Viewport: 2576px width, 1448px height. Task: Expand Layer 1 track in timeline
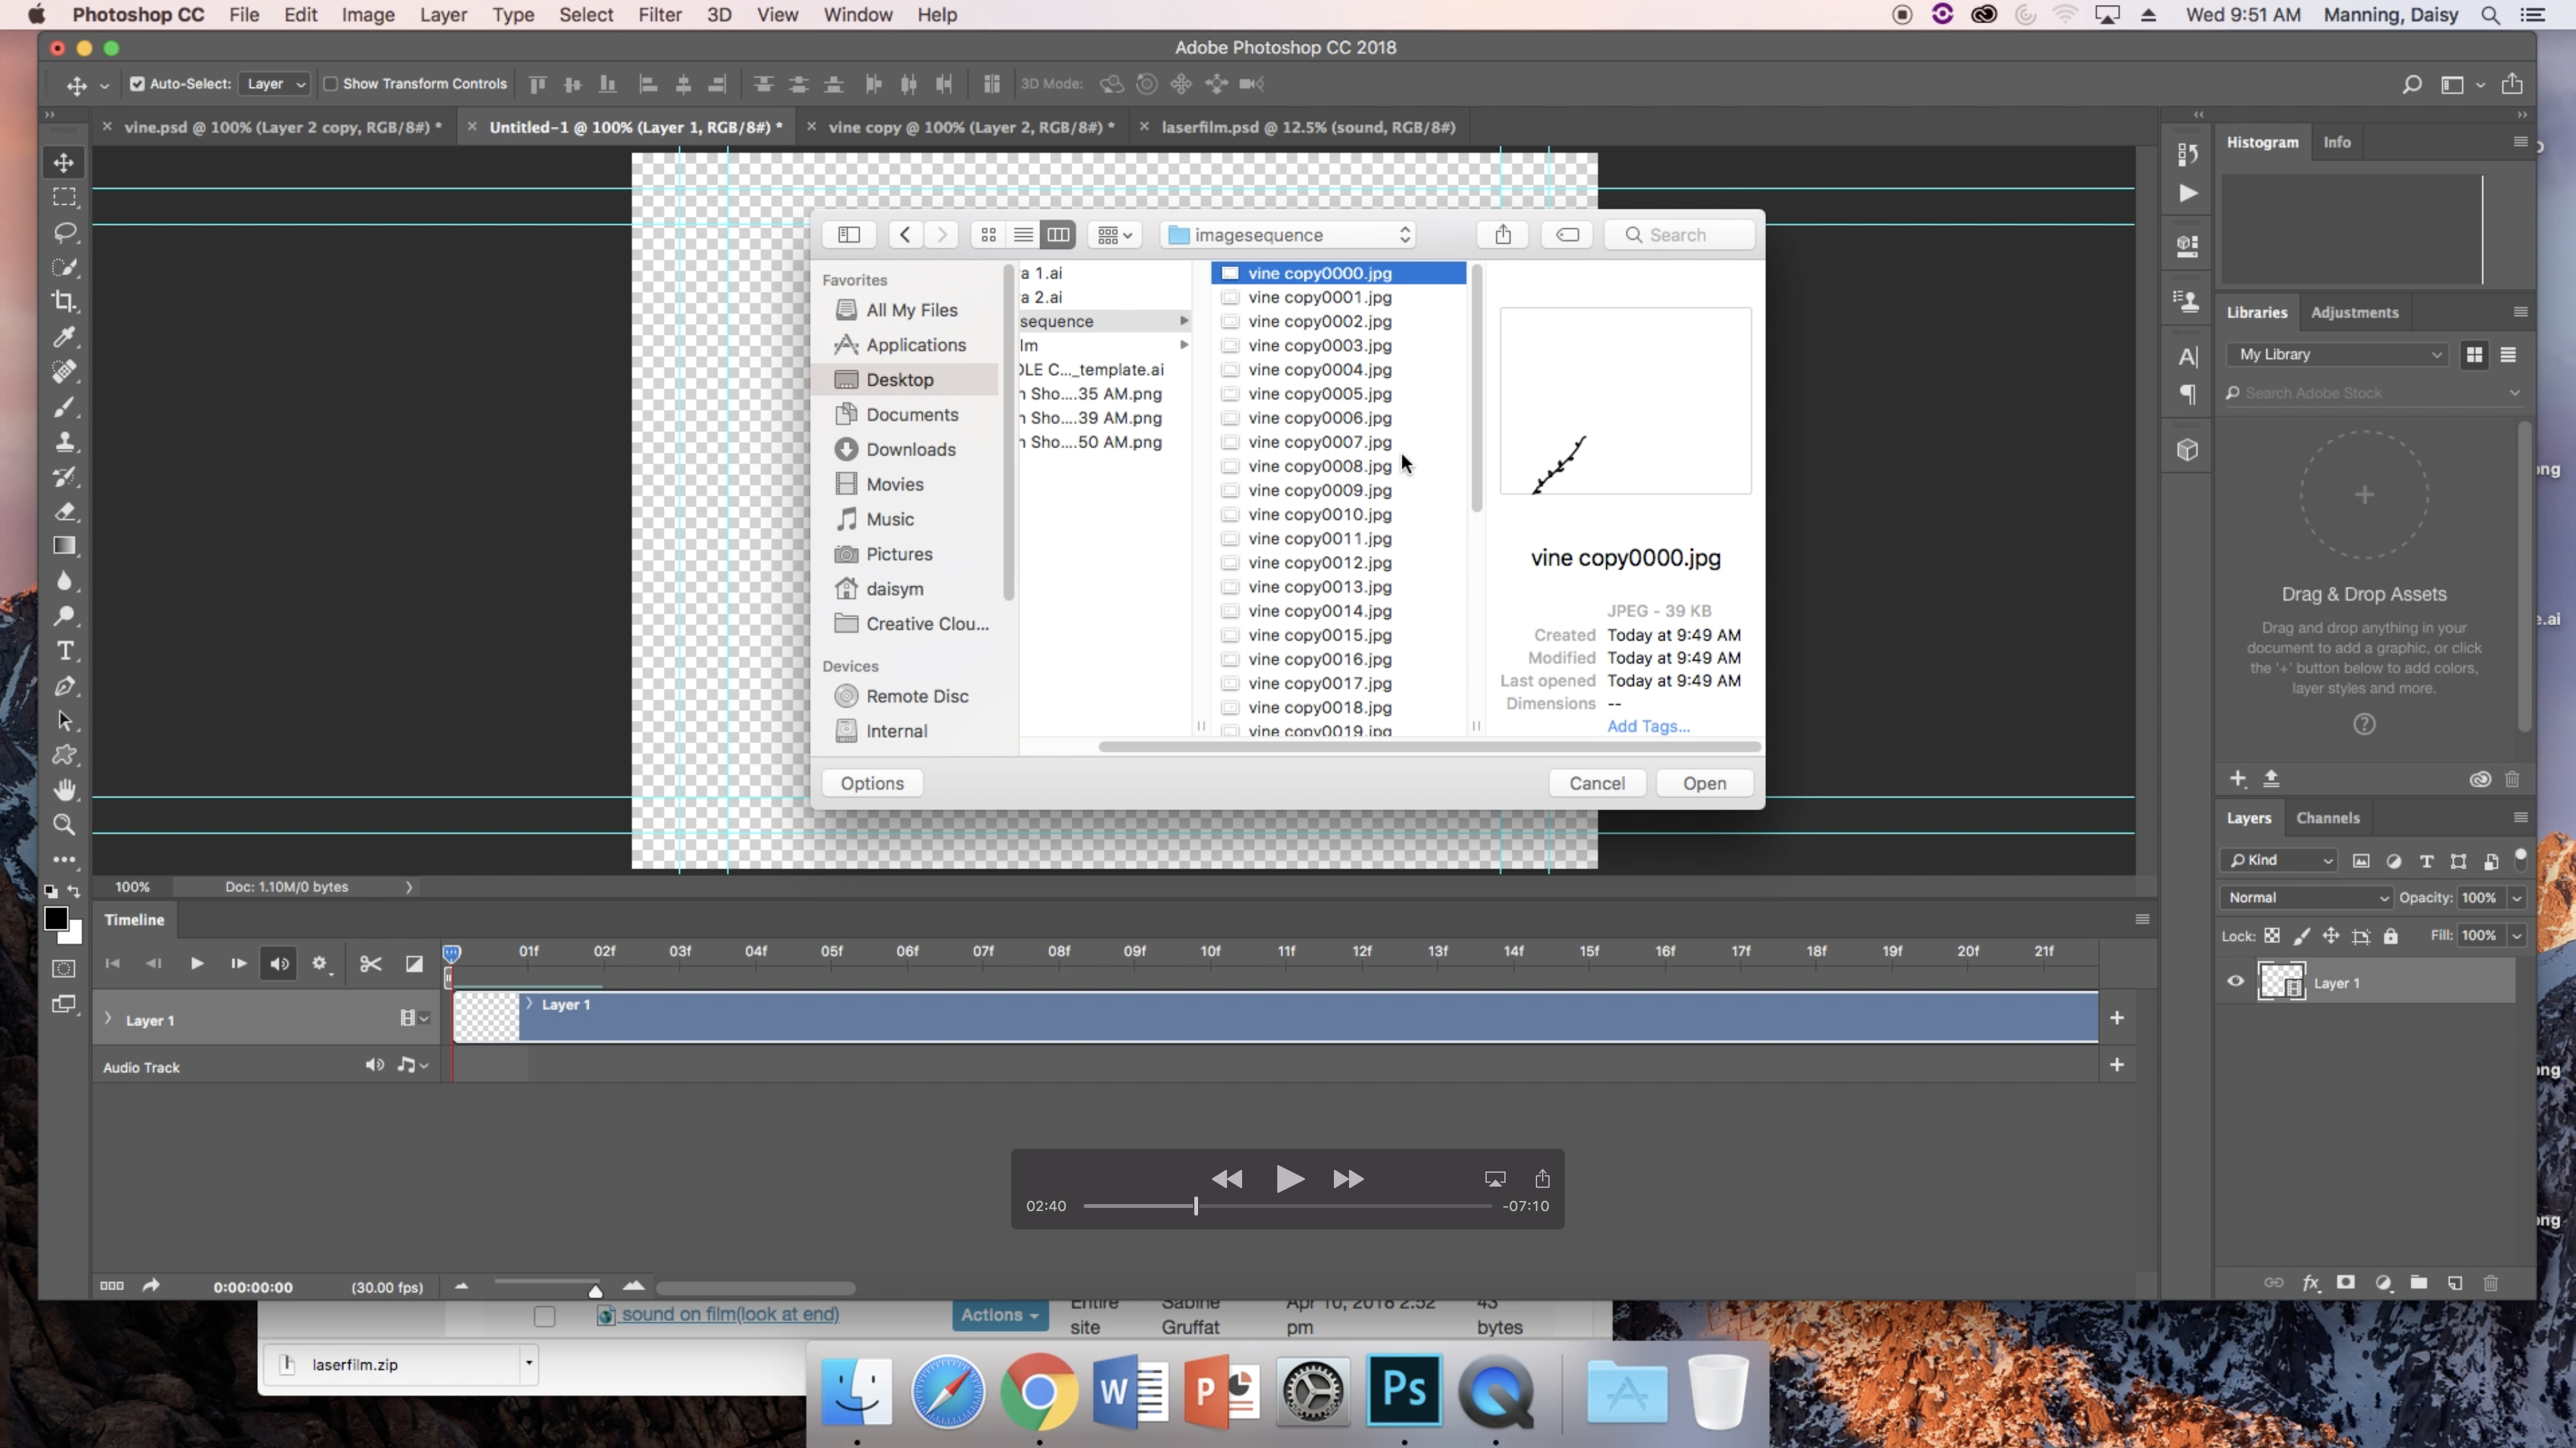pyautogui.click(x=108, y=1018)
